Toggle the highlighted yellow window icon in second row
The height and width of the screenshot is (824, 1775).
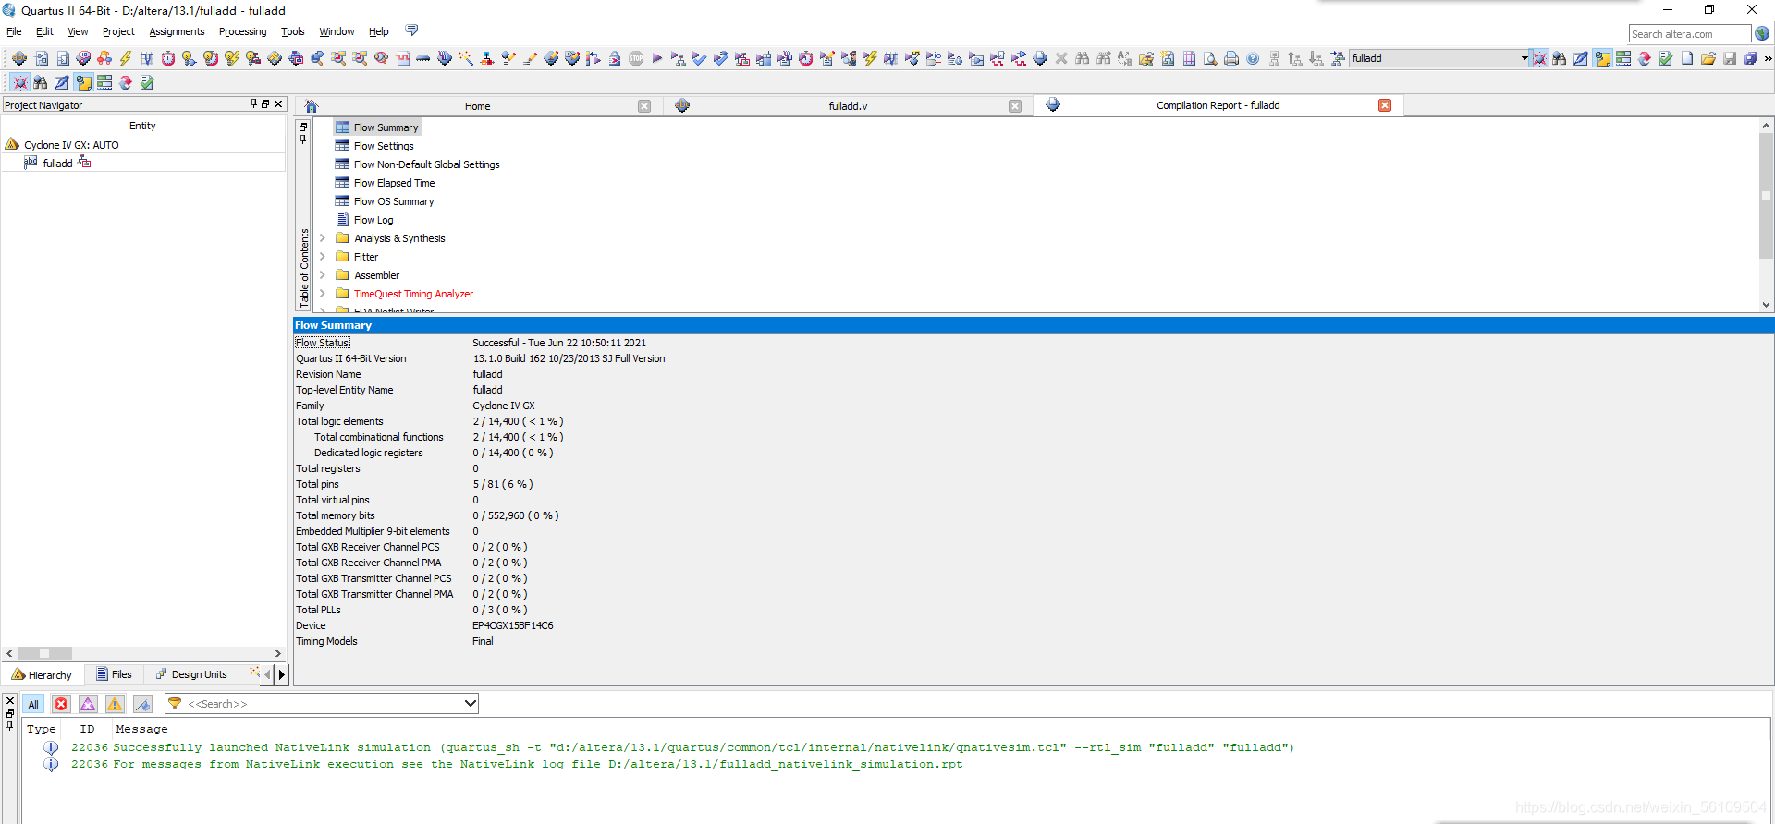coord(83,82)
